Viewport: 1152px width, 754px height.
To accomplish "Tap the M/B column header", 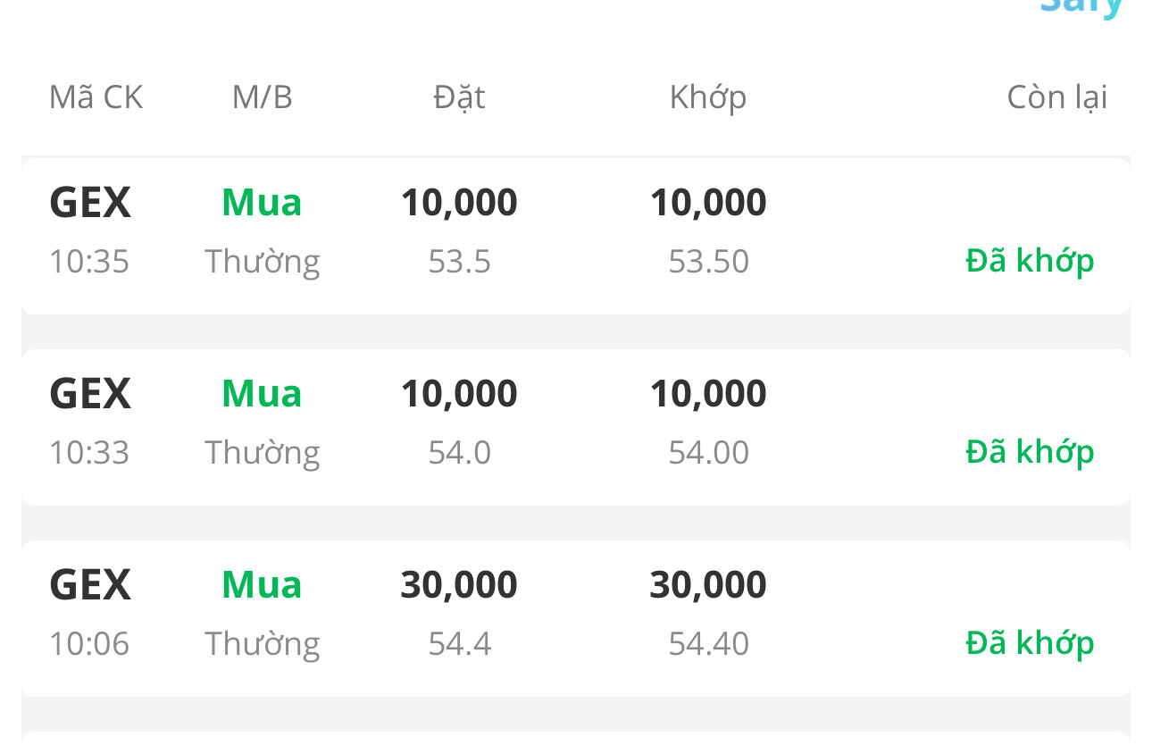I will click(x=262, y=96).
